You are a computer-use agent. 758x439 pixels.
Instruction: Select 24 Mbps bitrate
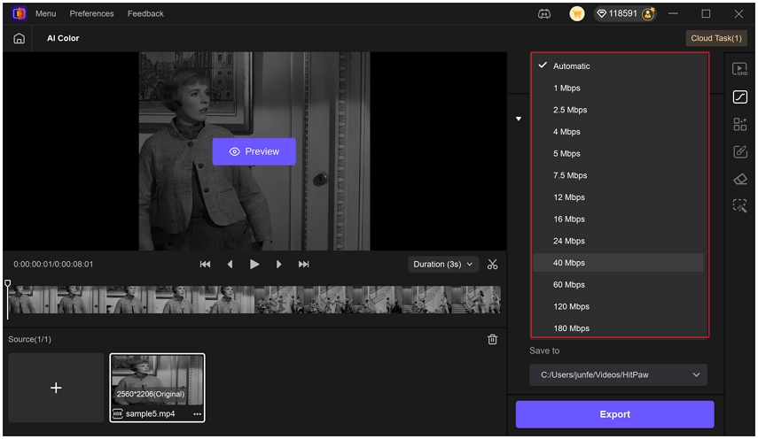point(619,241)
